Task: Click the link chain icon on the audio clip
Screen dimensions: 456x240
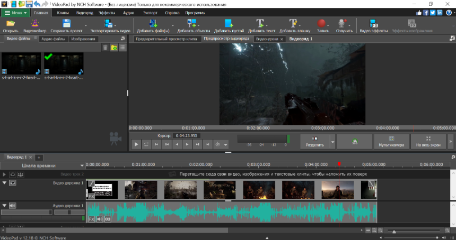Action: (x=108, y=219)
